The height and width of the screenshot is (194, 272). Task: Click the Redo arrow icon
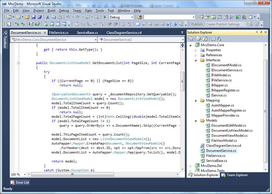tap(78, 17)
